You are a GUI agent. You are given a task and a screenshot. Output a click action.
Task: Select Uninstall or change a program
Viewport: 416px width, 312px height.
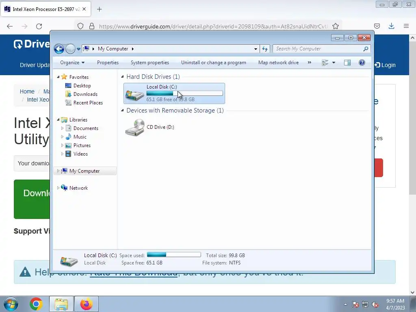[214, 63]
